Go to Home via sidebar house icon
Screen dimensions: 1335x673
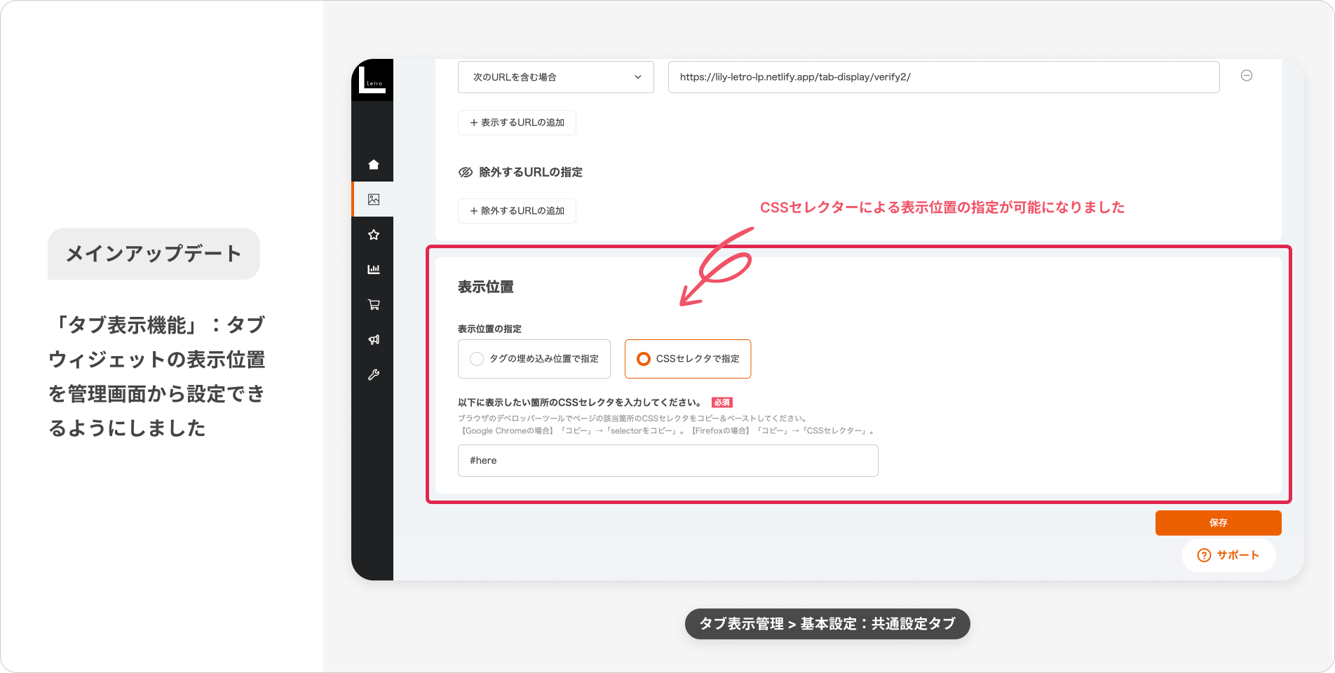pos(374,165)
